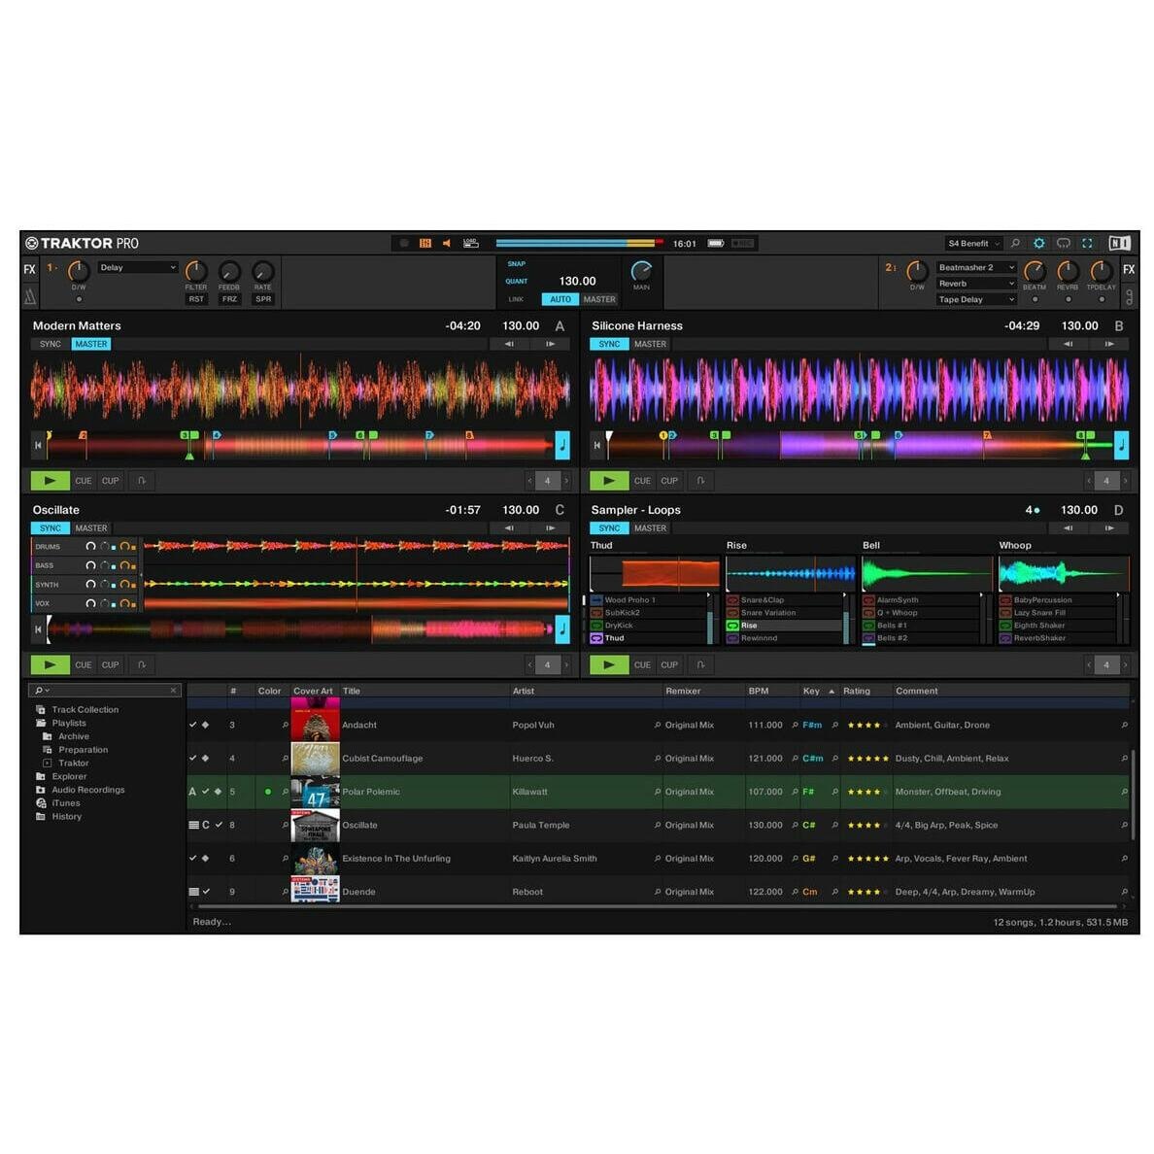Click the right FX panel icon
This screenshot has width=1154, height=1154.
click(x=1128, y=269)
